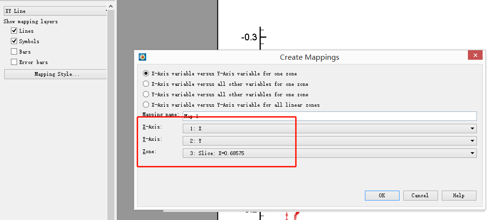
Task: Enable the Error bars checkbox
Action: click(x=14, y=62)
